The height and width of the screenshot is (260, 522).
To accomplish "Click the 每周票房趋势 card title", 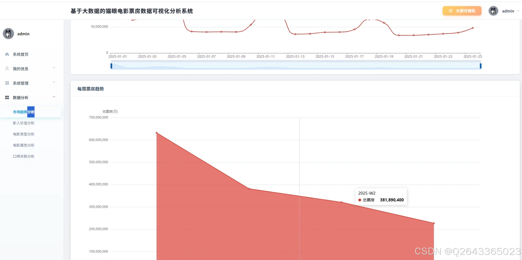I will 91,89.
